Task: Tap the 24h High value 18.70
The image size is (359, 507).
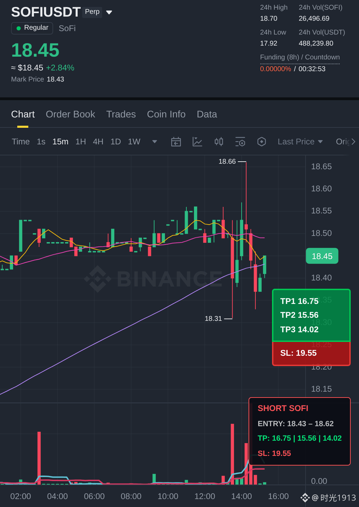Action: click(269, 18)
